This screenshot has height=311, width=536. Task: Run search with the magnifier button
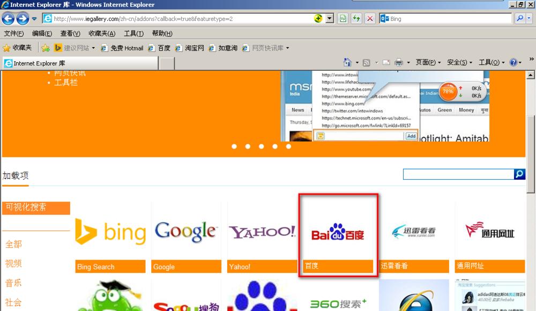point(519,18)
